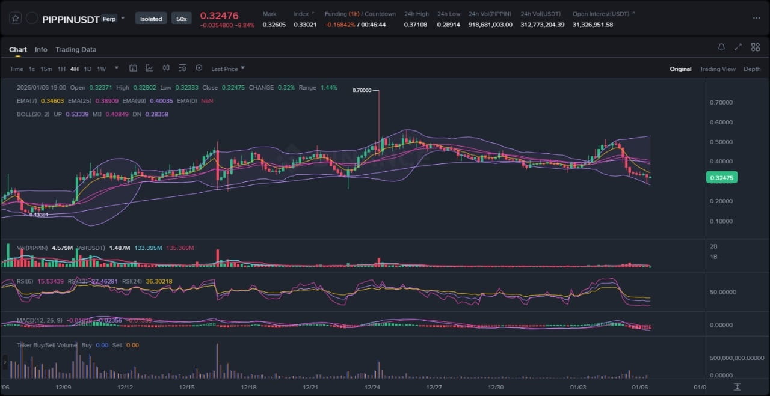The height and width of the screenshot is (396, 770).
Task: Switch to the Depth chart
Action: point(752,69)
